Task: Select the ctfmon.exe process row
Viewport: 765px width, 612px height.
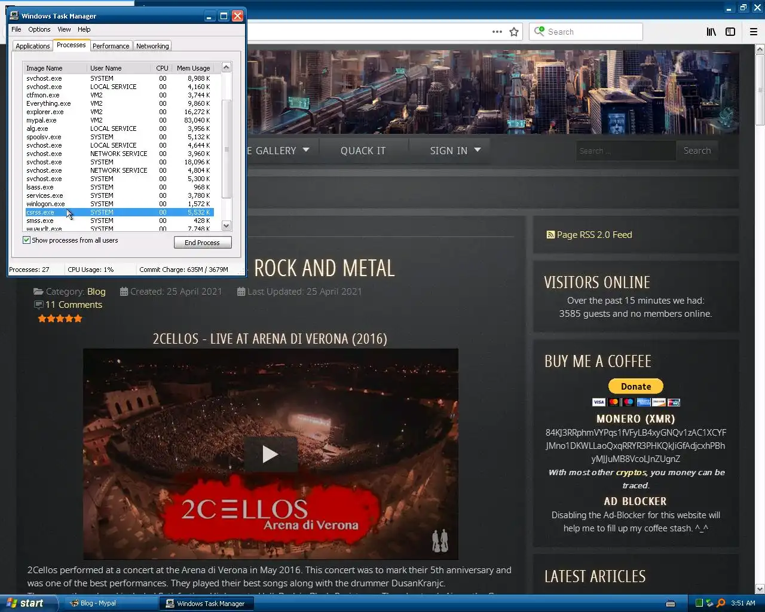Action: click(x=118, y=95)
